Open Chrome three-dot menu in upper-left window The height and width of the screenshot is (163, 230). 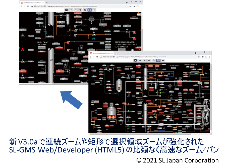click(141, 6)
